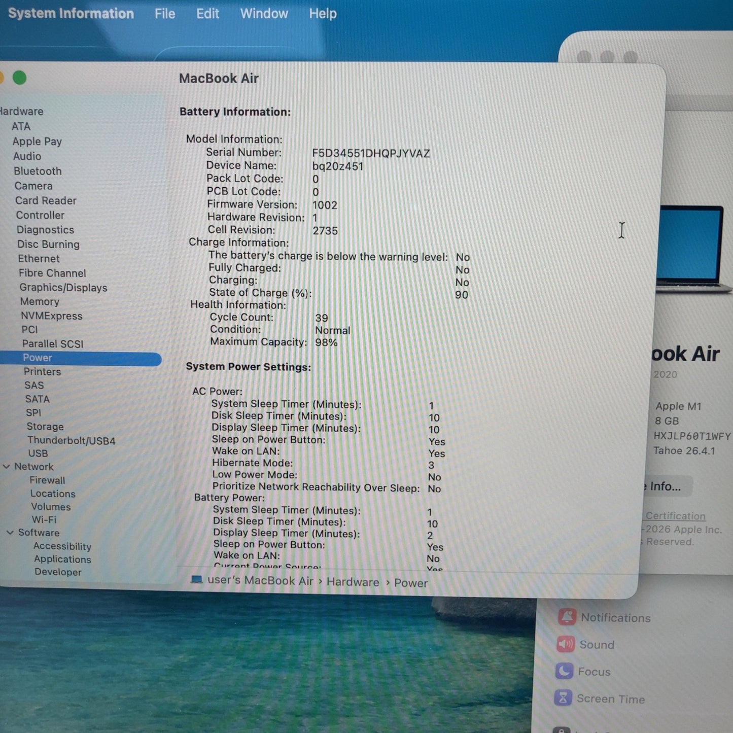Select Thunderbolt/USB4 in the sidebar

click(72, 440)
